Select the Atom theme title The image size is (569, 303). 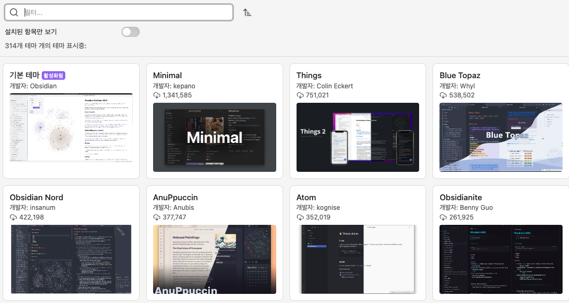(x=306, y=198)
